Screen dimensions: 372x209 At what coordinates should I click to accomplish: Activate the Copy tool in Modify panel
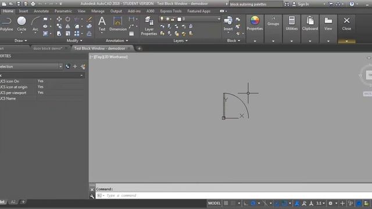[x=59, y=26]
